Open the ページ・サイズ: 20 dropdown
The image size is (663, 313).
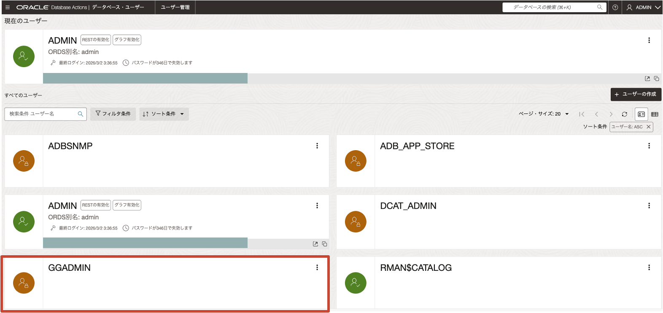click(544, 114)
